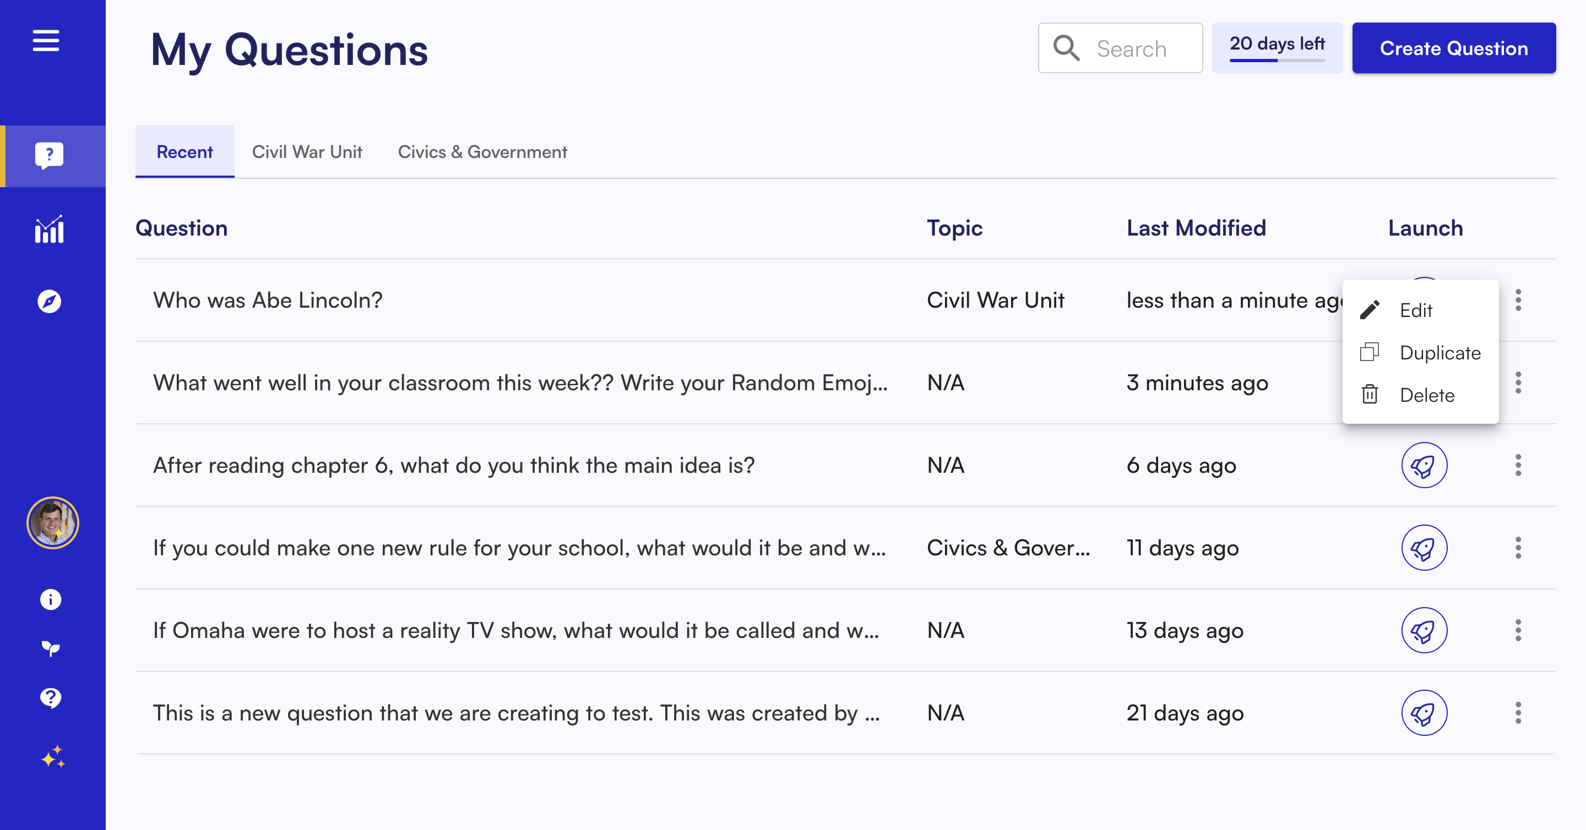The image size is (1586, 830).
Task: Click the 3 minutes ago cell
Action: (1198, 383)
